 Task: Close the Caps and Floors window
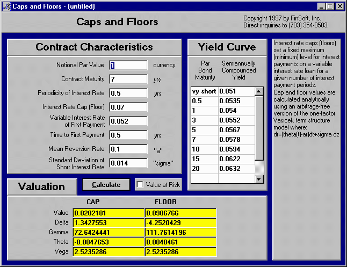[339, 6]
